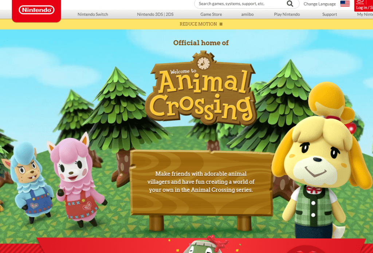Open the amiibo menu item
This screenshot has width=373, height=253.
click(247, 14)
